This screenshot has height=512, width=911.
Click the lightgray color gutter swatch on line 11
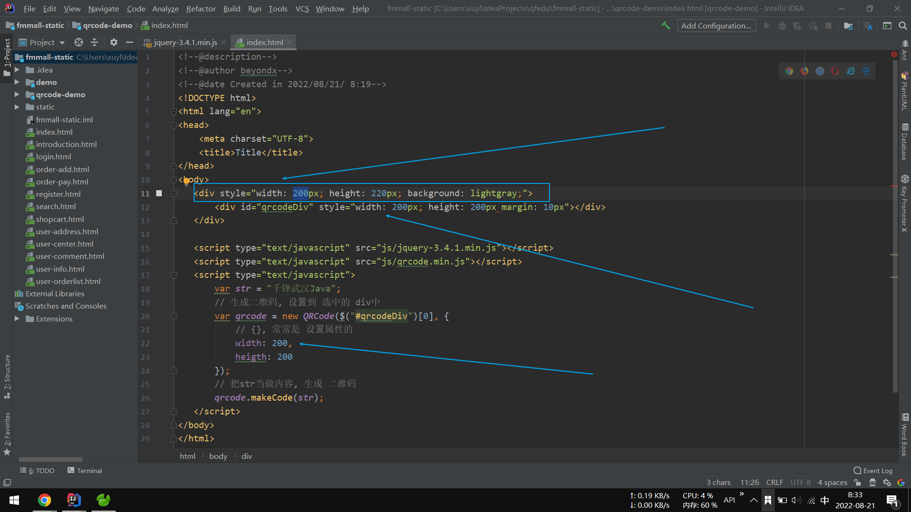(x=159, y=193)
